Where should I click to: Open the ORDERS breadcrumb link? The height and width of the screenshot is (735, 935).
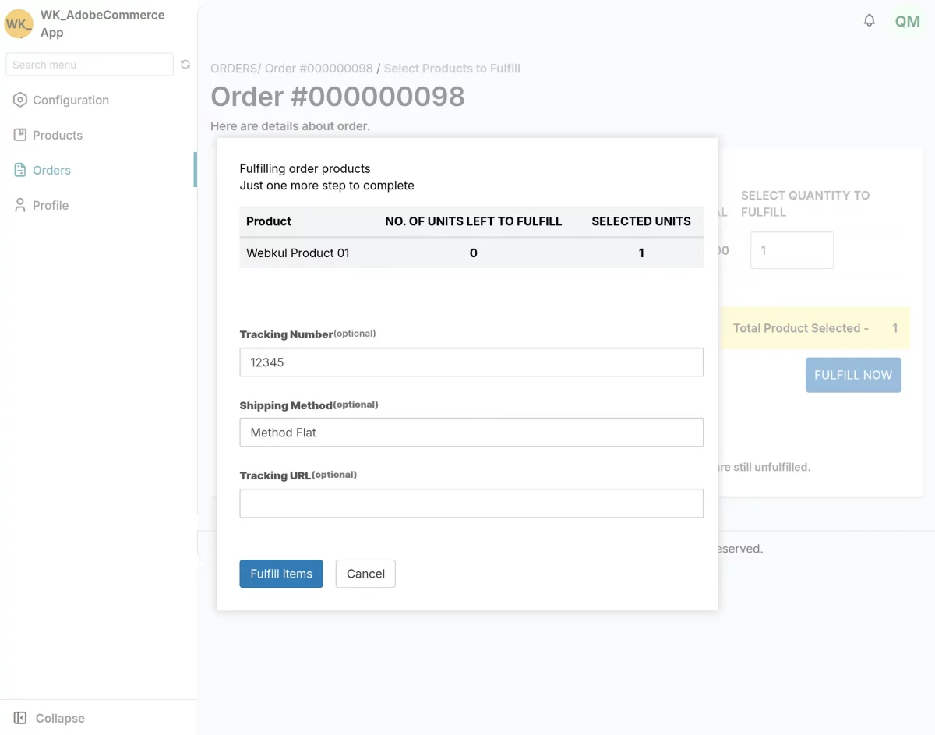pos(233,69)
